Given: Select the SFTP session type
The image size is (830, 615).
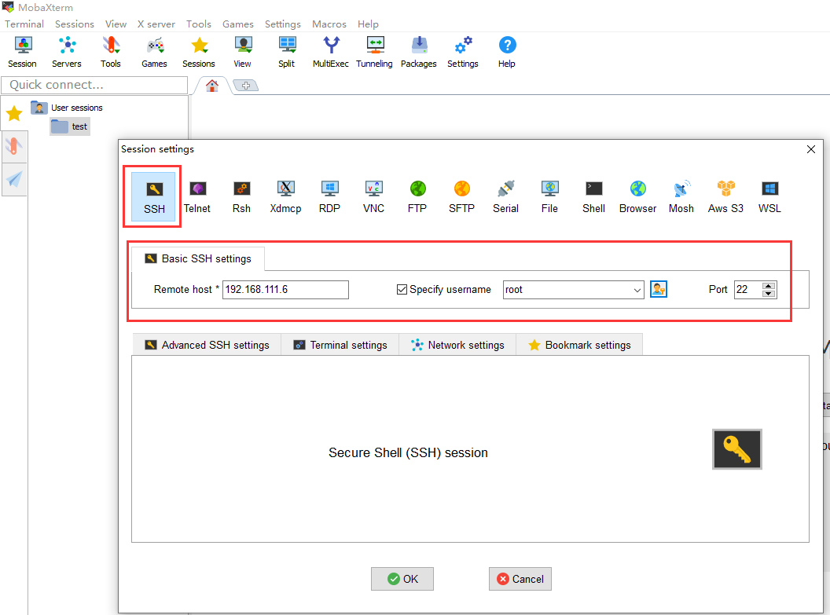Looking at the screenshot, I should (462, 196).
